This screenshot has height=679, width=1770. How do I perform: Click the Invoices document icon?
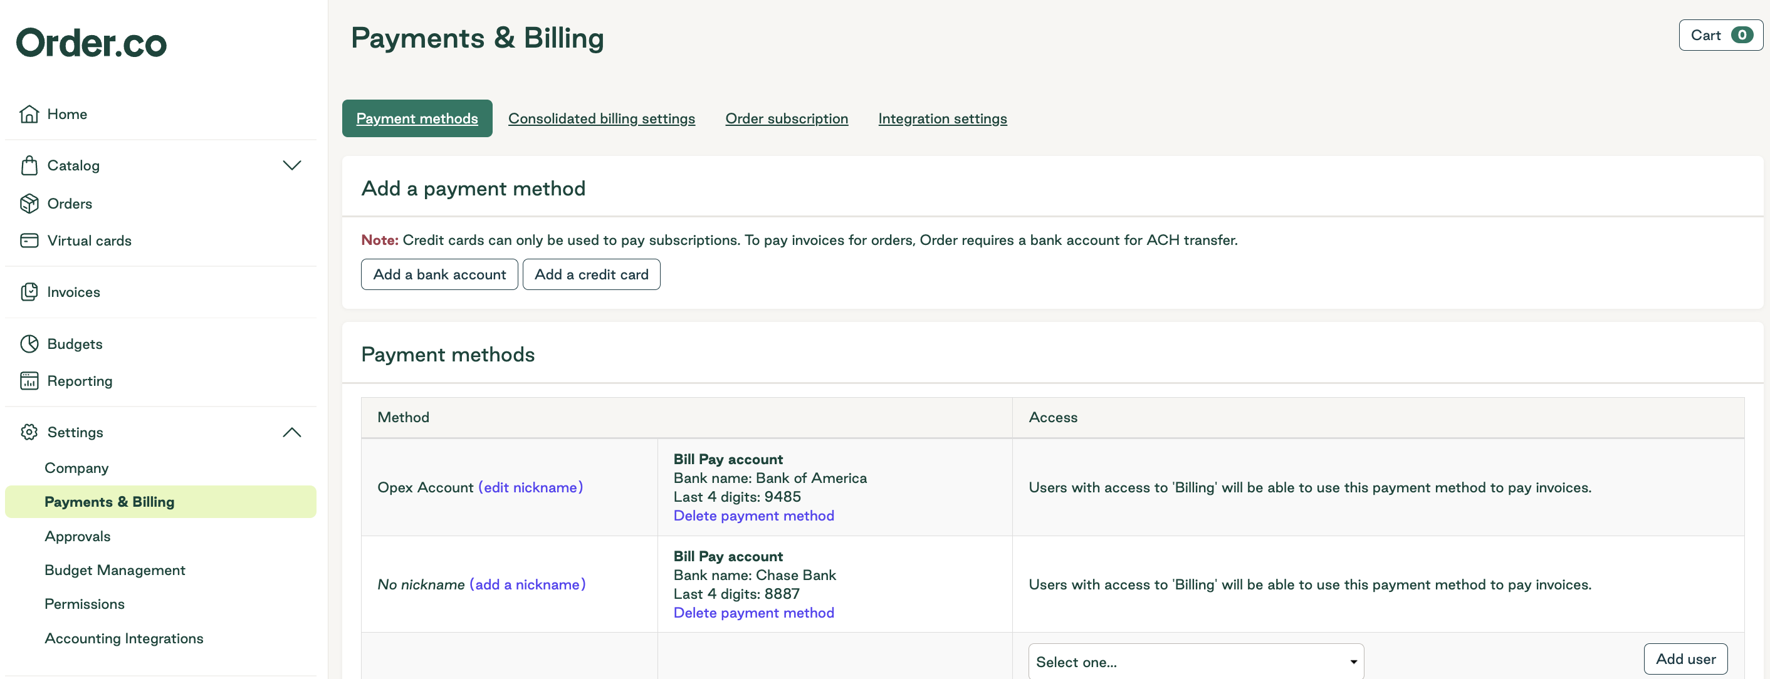click(x=29, y=292)
